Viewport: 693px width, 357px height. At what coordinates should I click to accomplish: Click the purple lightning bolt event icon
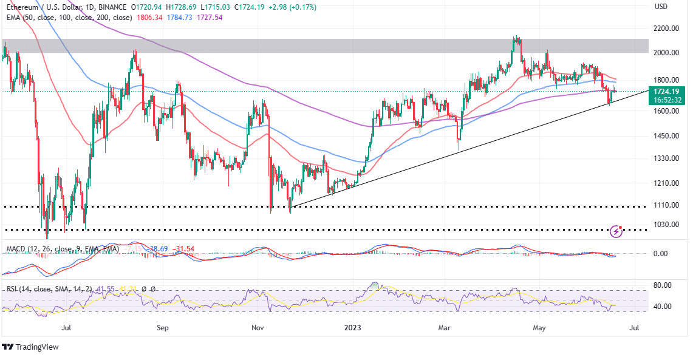617,231
